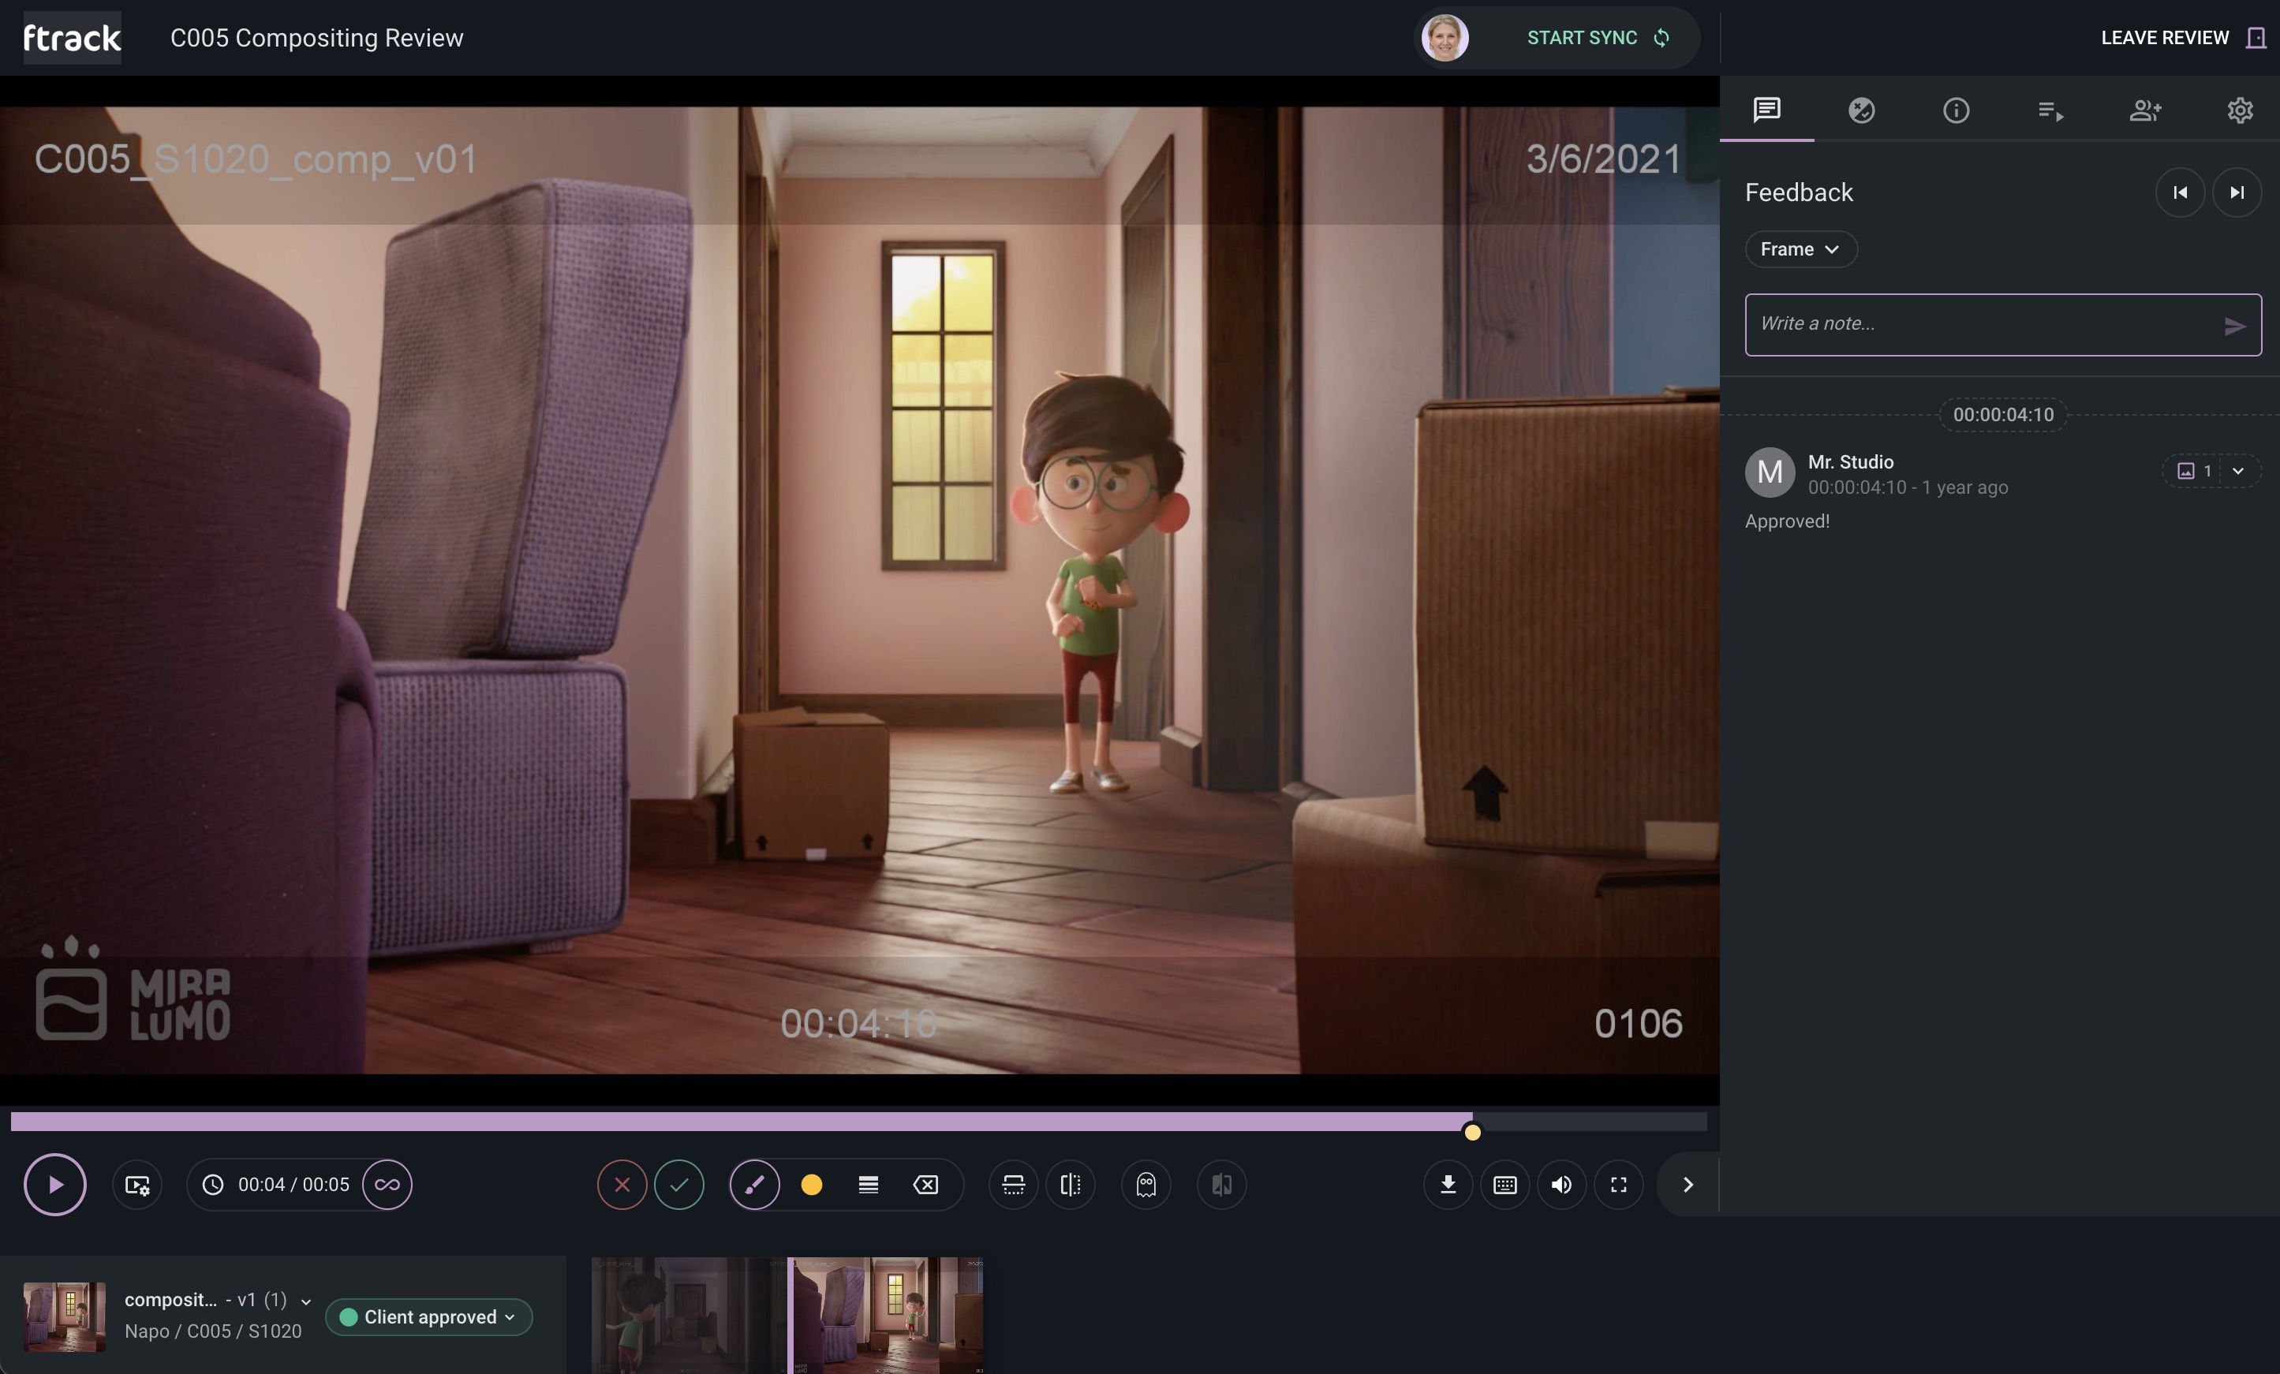Click the Napo / C005 / S1020 path
The height and width of the screenshot is (1374, 2280).
(213, 1331)
